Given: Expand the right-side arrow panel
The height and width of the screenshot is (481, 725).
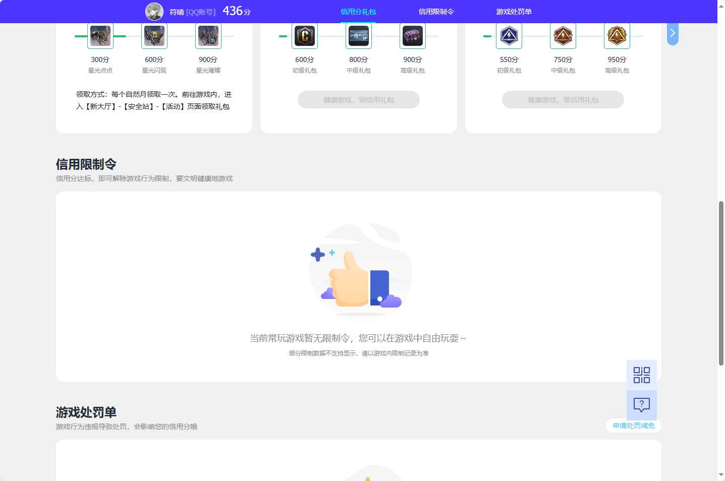Looking at the screenshot, I should [672, 33].
